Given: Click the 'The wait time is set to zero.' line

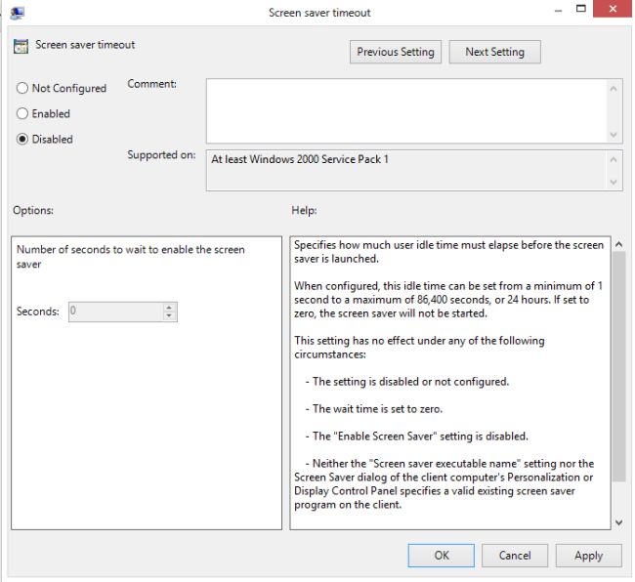Looking at the screenshot, I should [374, 409].
